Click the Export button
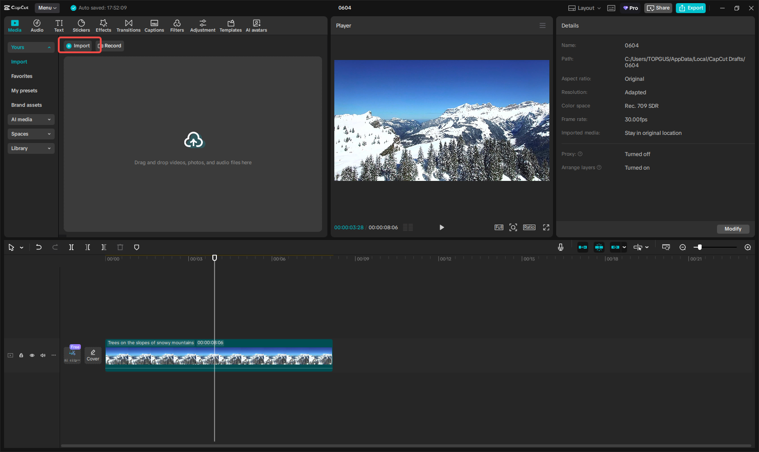This screenshot has width=759, height=452. pyautogui.click(x=691, y=8)
